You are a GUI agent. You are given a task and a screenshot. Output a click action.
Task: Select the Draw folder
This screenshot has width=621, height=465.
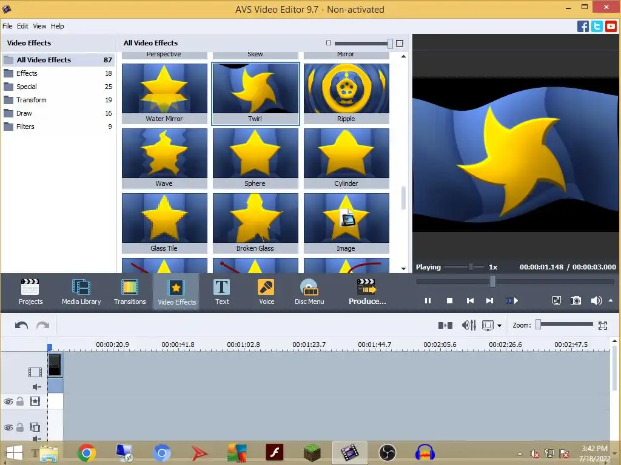coord(58,113)
